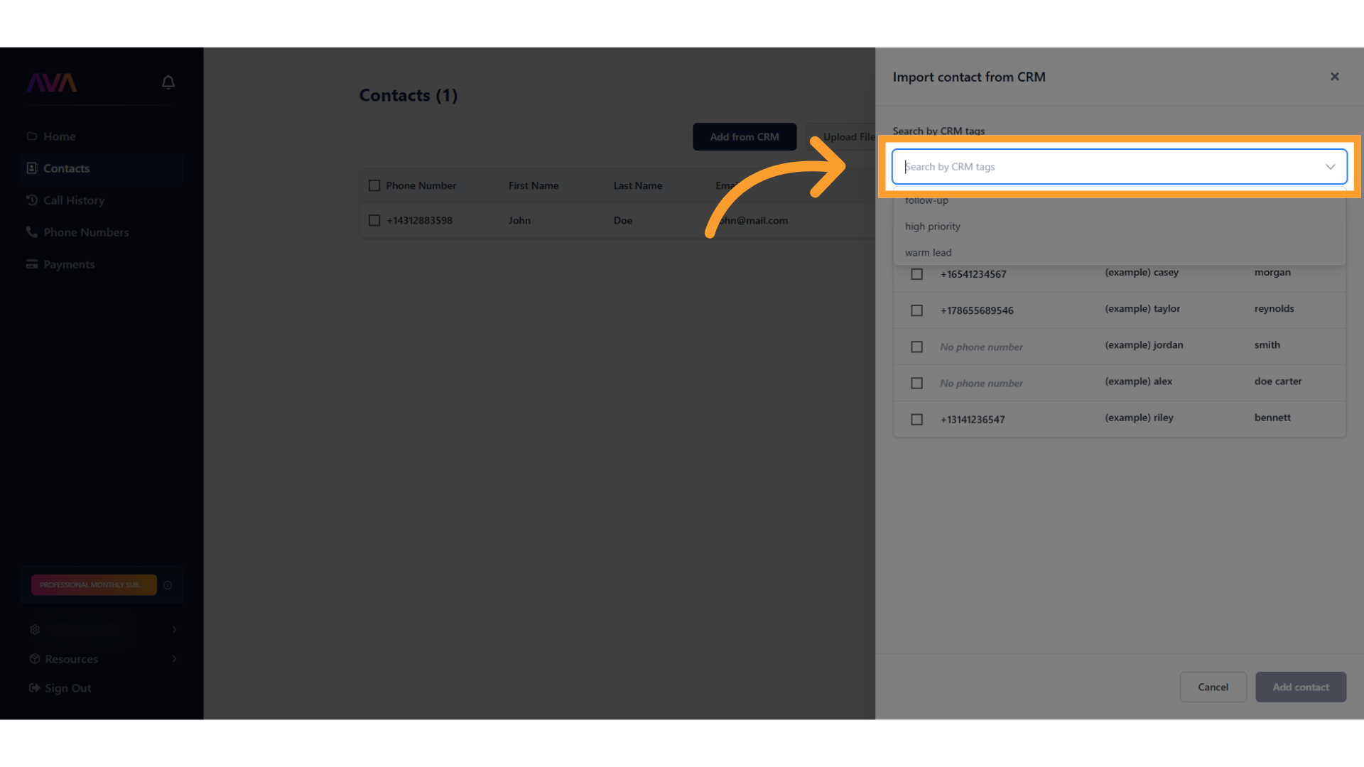Open Call History from sidebar
This screenshot has width=1364, height=767.
(74, 200)
